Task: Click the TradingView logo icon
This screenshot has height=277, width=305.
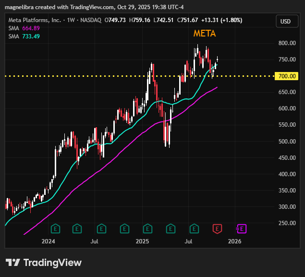Action: (12, 263)
